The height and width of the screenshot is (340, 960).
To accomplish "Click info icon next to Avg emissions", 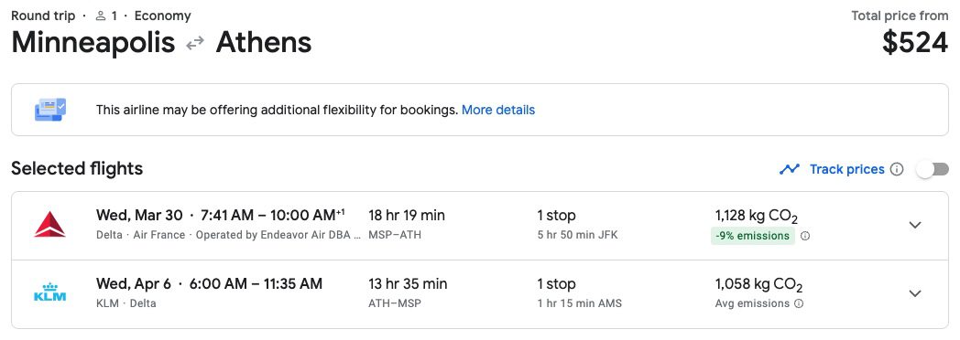I will tap(799, 303).
